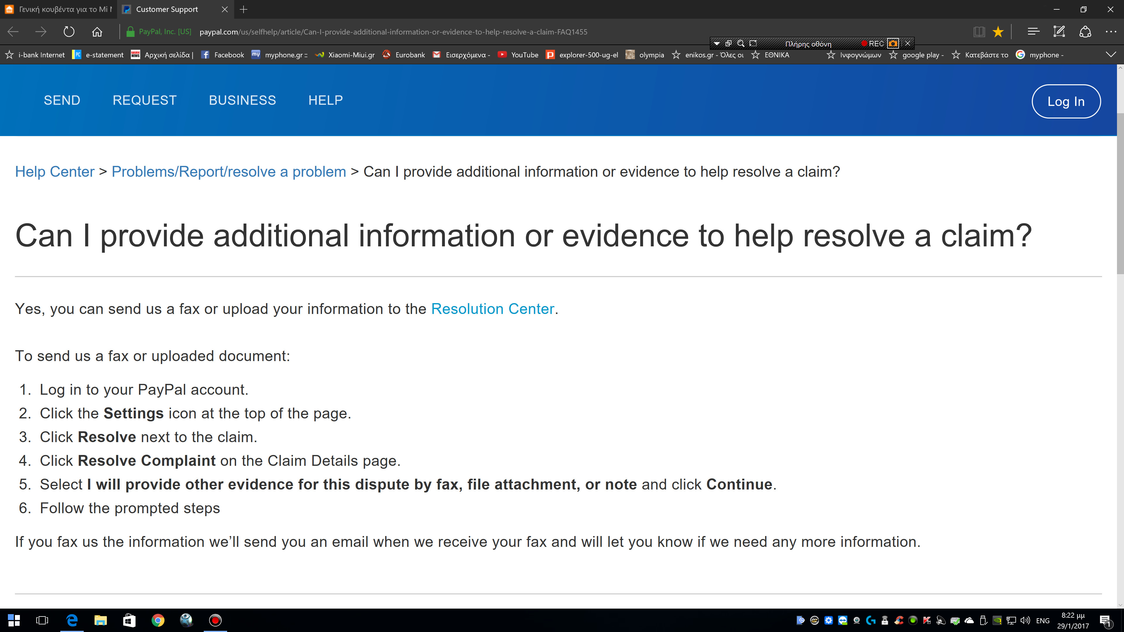Open Edge More actions ellipsis menu
Screen dimensions: 1124x632
1111,31
